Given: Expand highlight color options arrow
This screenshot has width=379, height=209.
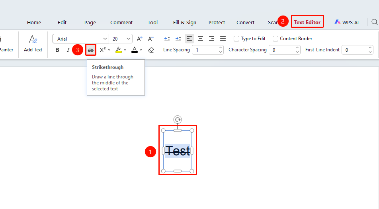Looking at the screenshot, I should 125,50.
